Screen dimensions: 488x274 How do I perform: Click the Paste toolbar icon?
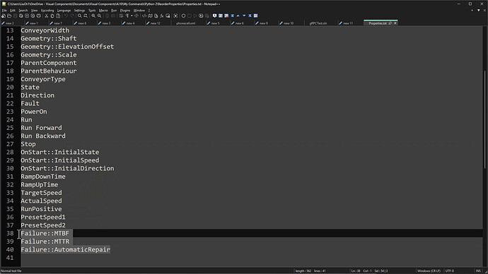(58, 16)
